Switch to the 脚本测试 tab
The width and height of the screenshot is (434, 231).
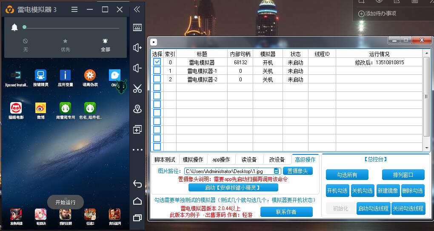(165, 160)
